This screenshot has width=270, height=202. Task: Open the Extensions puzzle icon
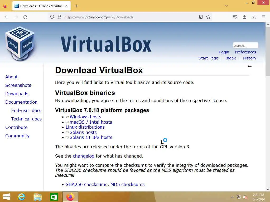(x=254, y=17)
